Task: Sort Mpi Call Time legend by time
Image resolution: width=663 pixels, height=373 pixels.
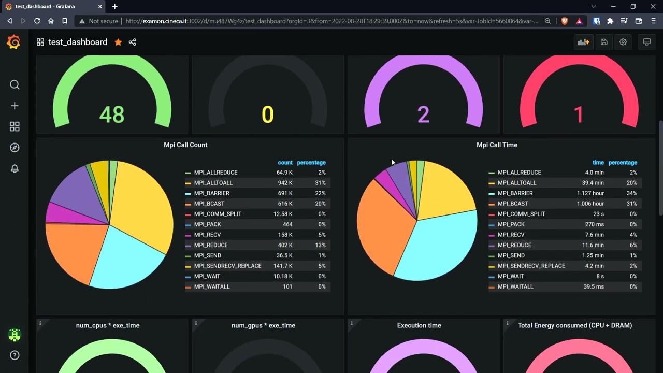Action: click(598, 163)
